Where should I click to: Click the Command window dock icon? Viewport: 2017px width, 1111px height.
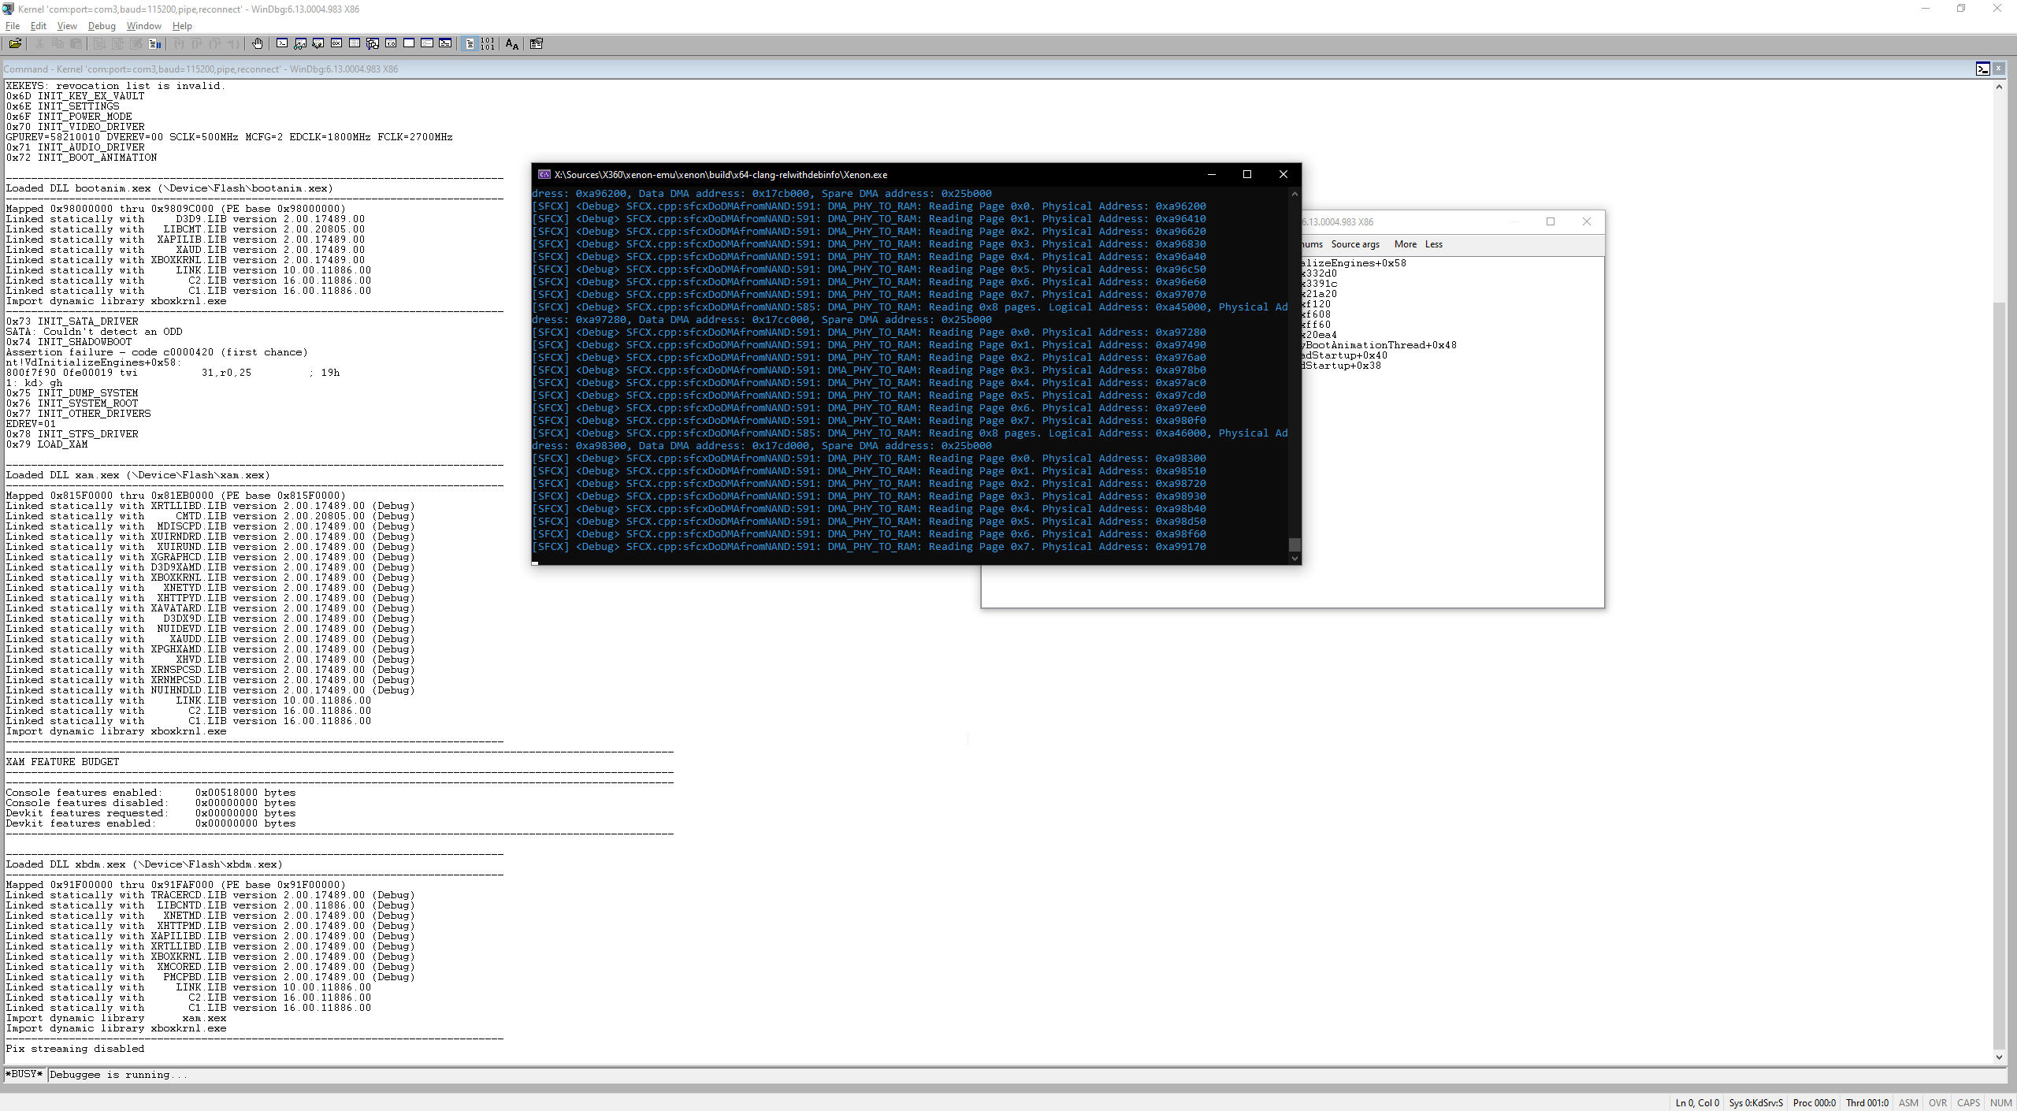coord(1983,69)
